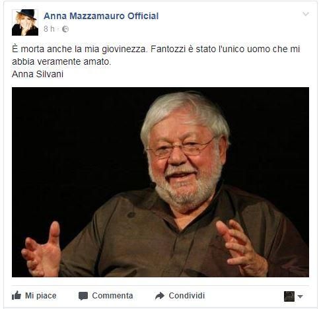Click small avatar thumbnail next to Condividi
The width and height of the screenshot is (319, 309).
click(x=289, y=296)
